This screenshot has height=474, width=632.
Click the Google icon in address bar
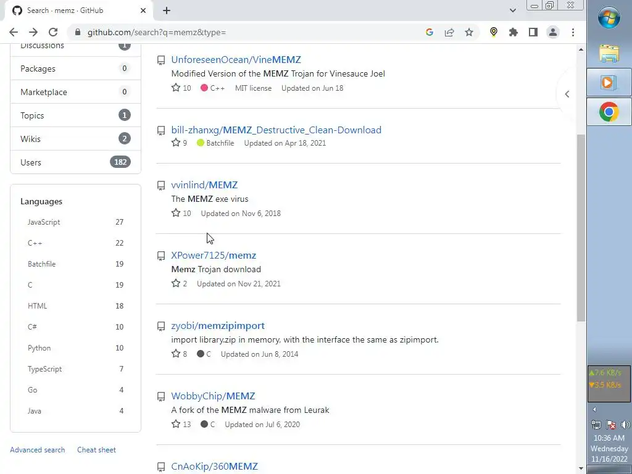[x=430, y=32]
